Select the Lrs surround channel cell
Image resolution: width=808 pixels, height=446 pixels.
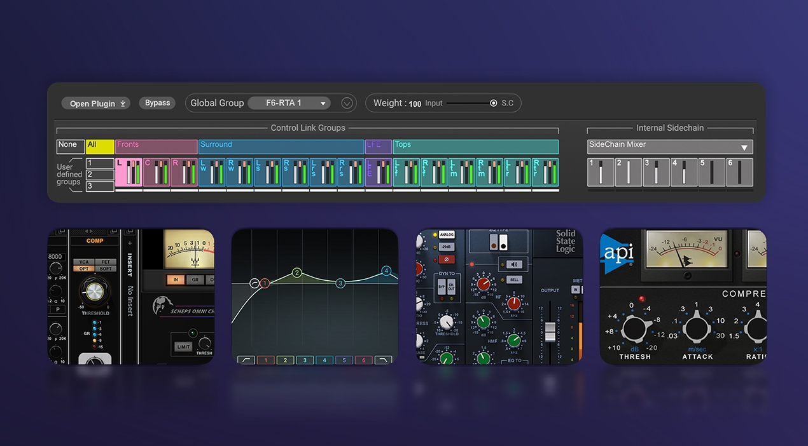(323, 172)
